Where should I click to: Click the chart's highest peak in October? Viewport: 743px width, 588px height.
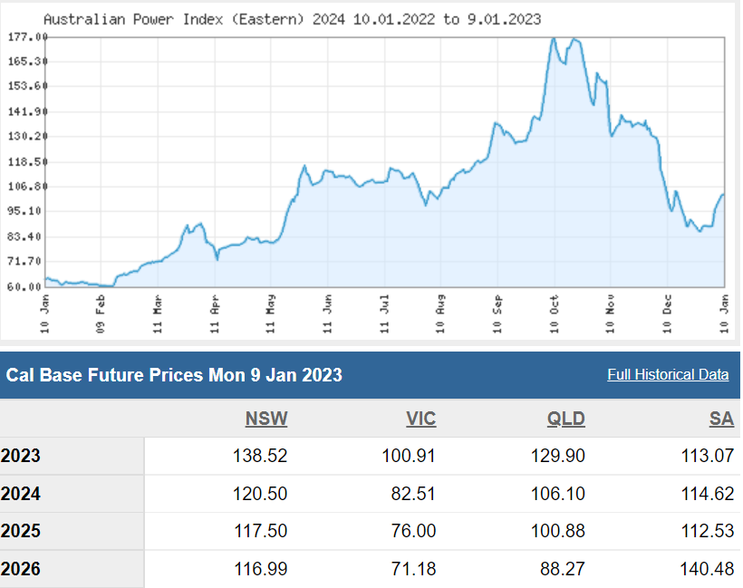(x=555, y=40)
